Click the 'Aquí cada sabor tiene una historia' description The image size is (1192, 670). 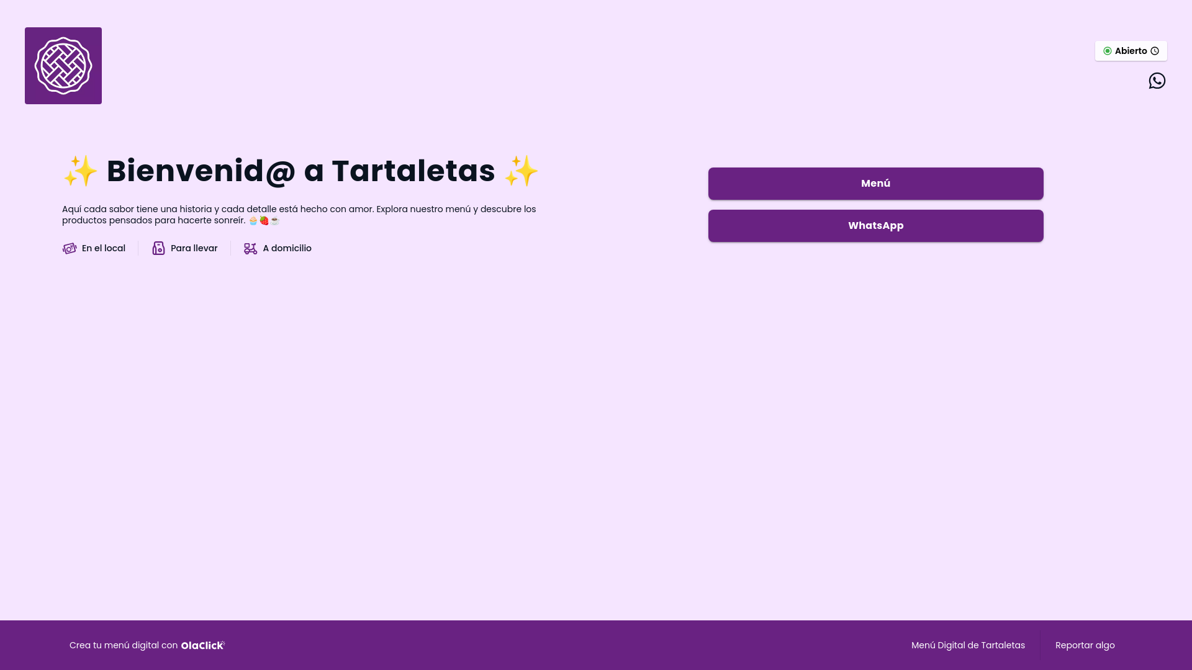point(299,215)
